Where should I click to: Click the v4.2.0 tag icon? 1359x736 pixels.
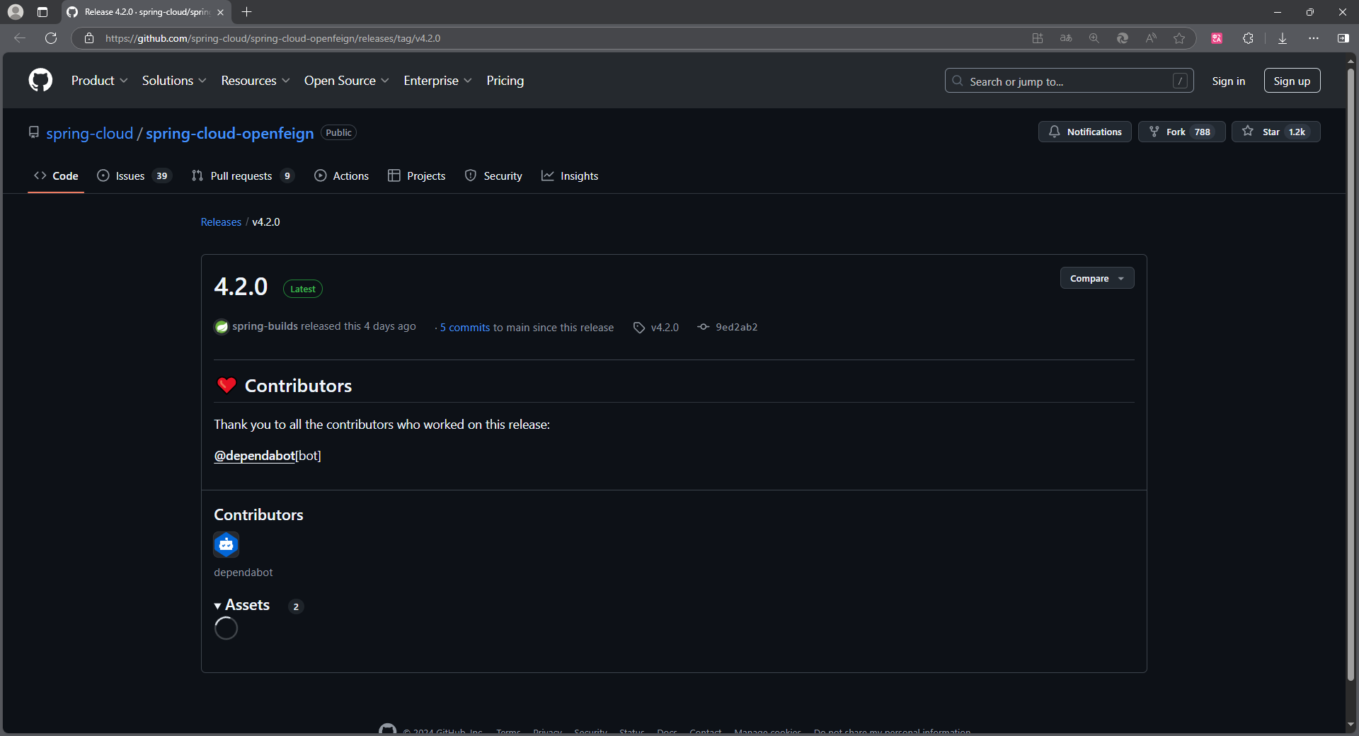[639, 327]
